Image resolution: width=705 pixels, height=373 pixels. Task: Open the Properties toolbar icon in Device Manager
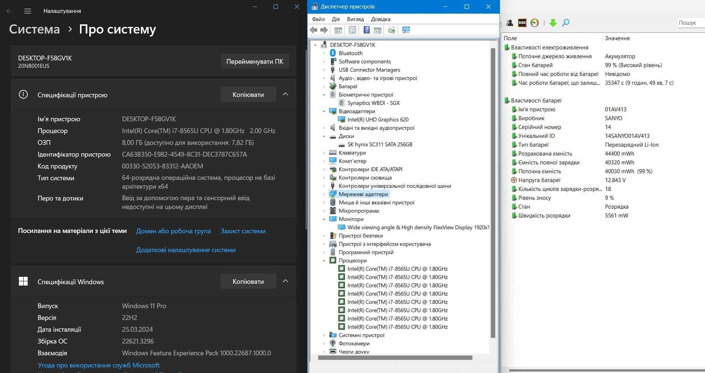pyautogui.click(x=352, y=30)
